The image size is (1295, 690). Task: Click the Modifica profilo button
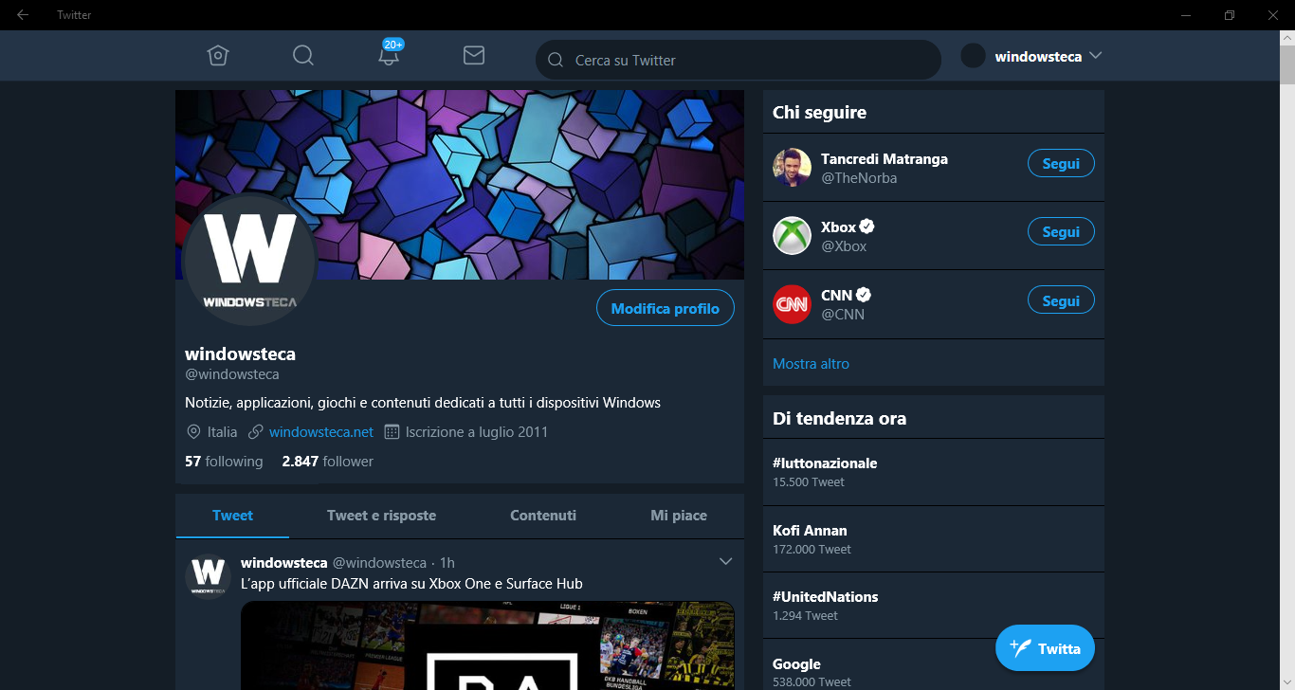point(666,308)
